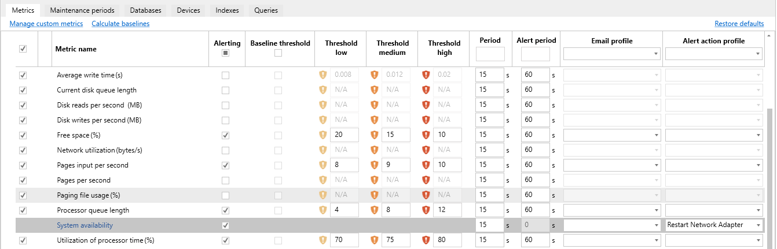Screen dimensions: 777x249
Task: Click low threshold icon for Pages input per second
Action: 323,165
